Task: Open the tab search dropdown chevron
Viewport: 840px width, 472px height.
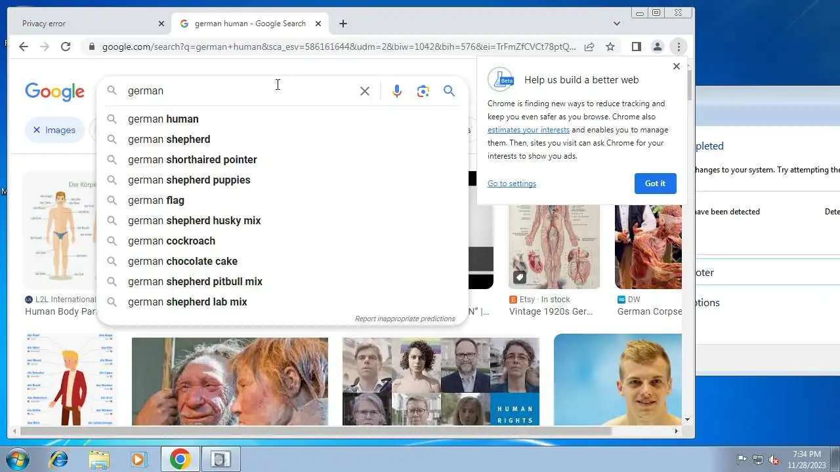Action: click(617, 24)
